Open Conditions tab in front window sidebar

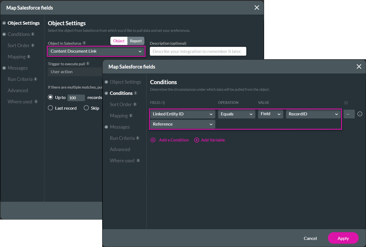pyautogui.click(x=121, y=93)
